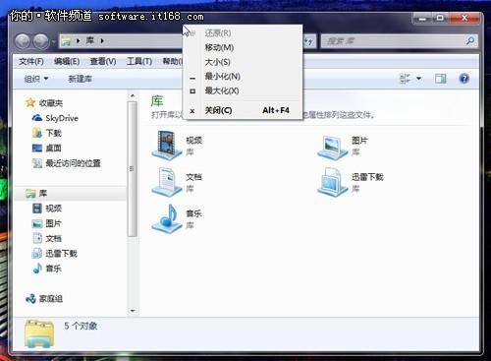Select 音乐 under 库 in sidebar
This screenshot has width=491, height=361.
click(x=54, y=269)
